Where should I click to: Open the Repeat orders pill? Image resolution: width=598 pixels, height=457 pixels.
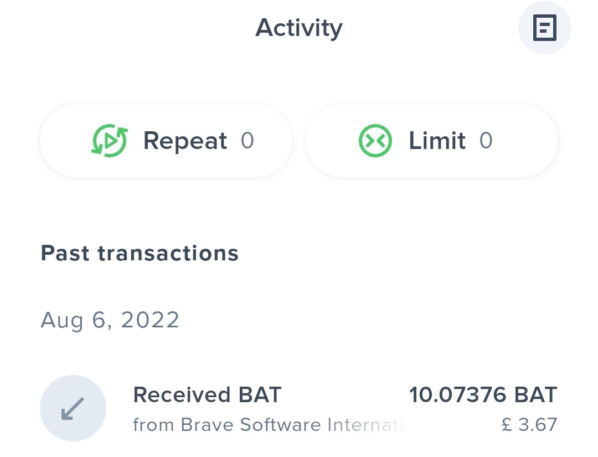coord(166,141)
